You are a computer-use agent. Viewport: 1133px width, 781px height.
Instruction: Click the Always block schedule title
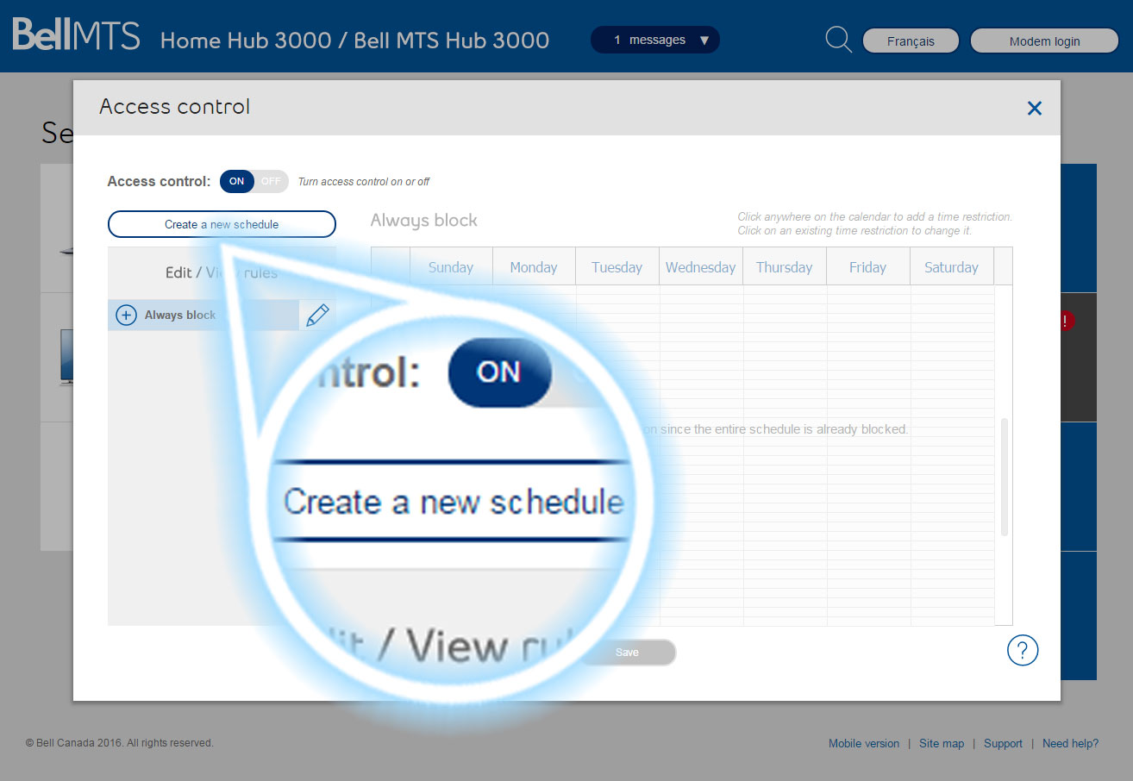[423, 221]
